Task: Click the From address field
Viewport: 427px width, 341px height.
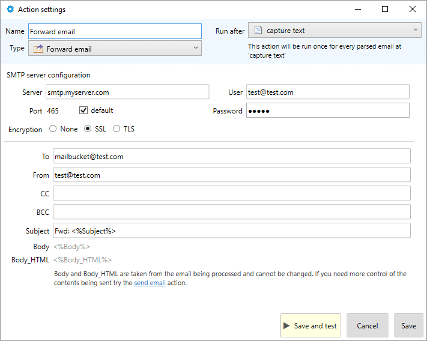Action: tap(232, 175)
